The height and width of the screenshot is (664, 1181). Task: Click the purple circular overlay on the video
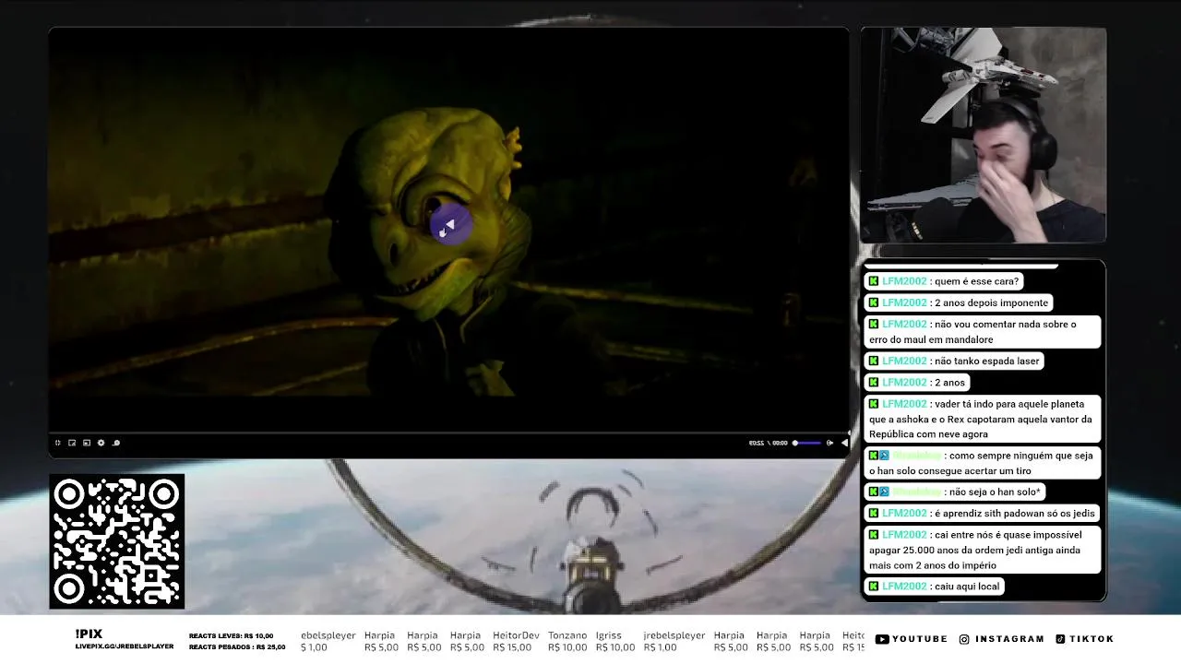tap(449, 226)
